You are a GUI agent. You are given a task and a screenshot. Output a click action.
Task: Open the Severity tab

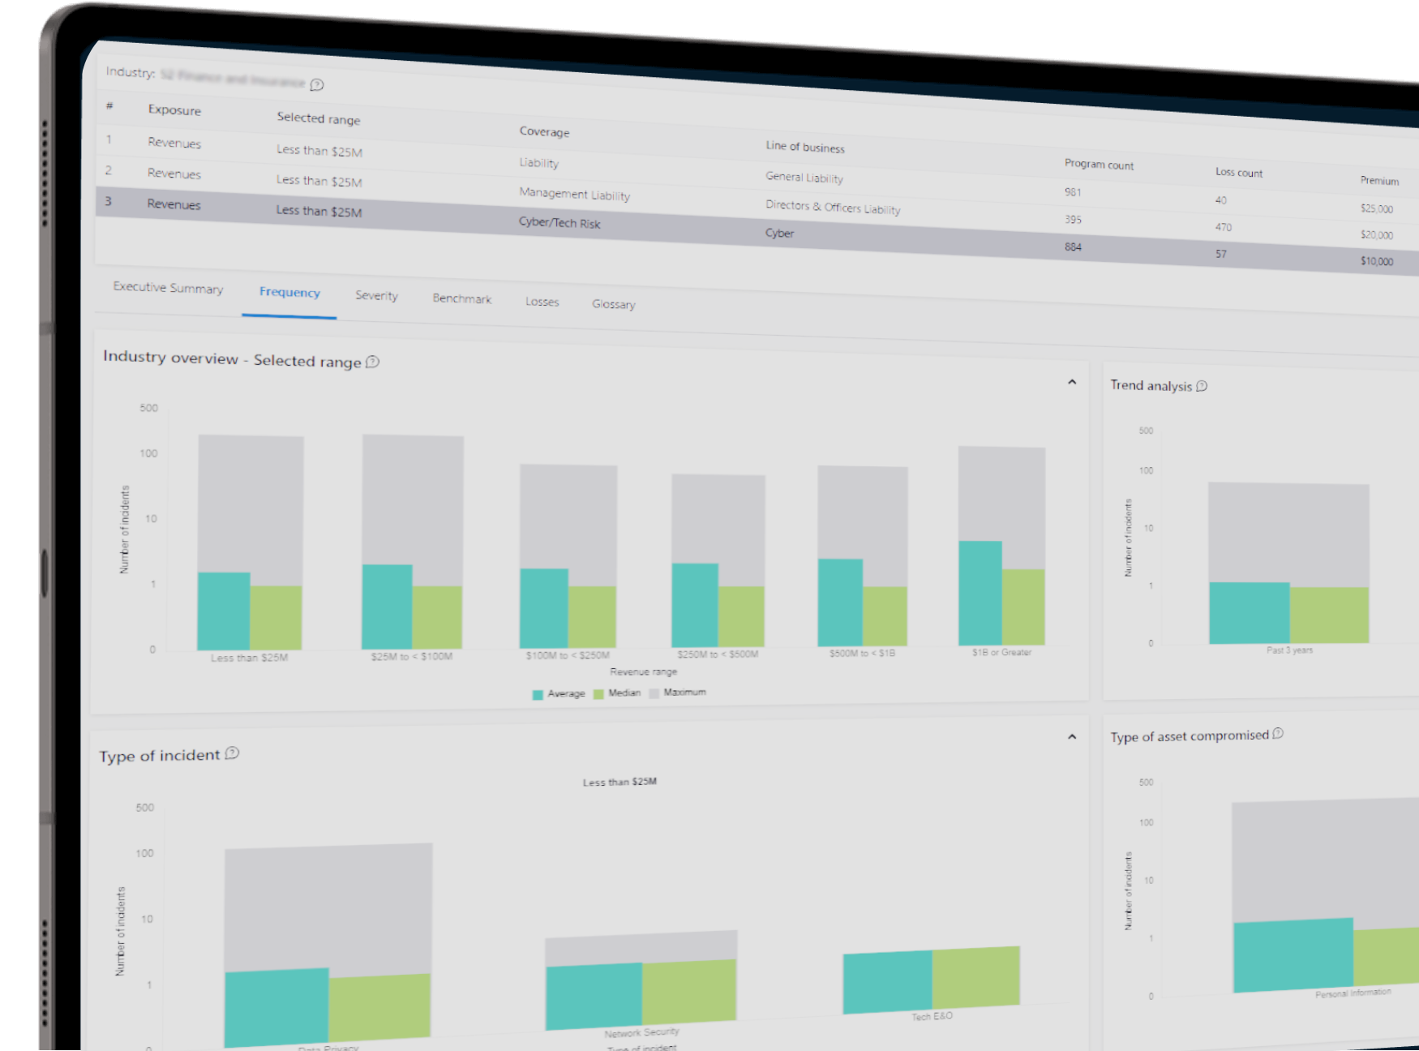376,296
